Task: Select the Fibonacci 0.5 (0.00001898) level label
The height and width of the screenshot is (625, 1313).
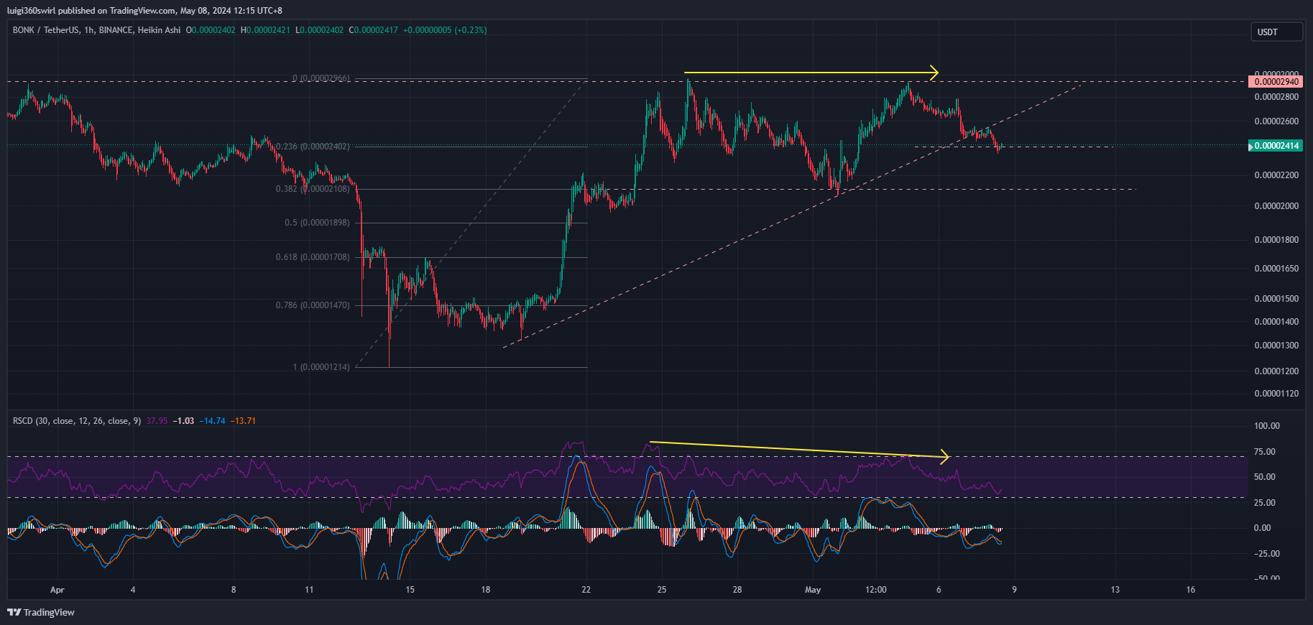Action: (x=317, y=223)
